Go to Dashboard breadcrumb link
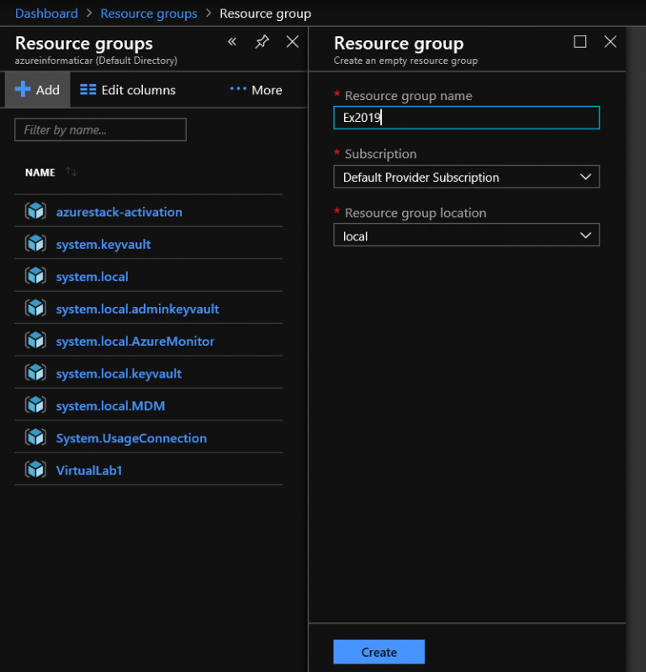The width and height of the screenshot is (646, 672). point(46,13)
